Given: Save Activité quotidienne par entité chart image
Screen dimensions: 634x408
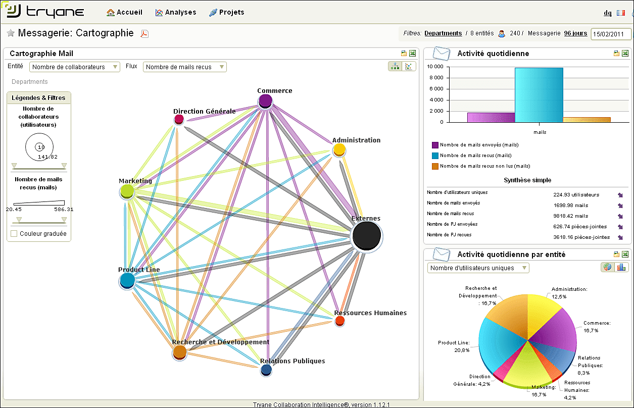Looking at the screenshot, I should click(x=616, y=254).
